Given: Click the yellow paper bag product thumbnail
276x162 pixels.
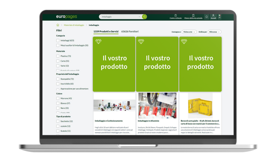Looking at the screenshot, I should pyautogui.click(x=200, y=105).
